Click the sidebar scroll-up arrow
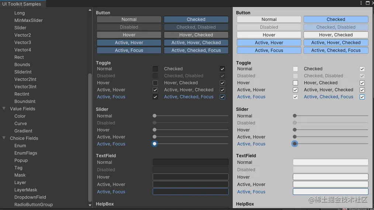374x210 pixels. pyautogui.click(x=90, y=10)
